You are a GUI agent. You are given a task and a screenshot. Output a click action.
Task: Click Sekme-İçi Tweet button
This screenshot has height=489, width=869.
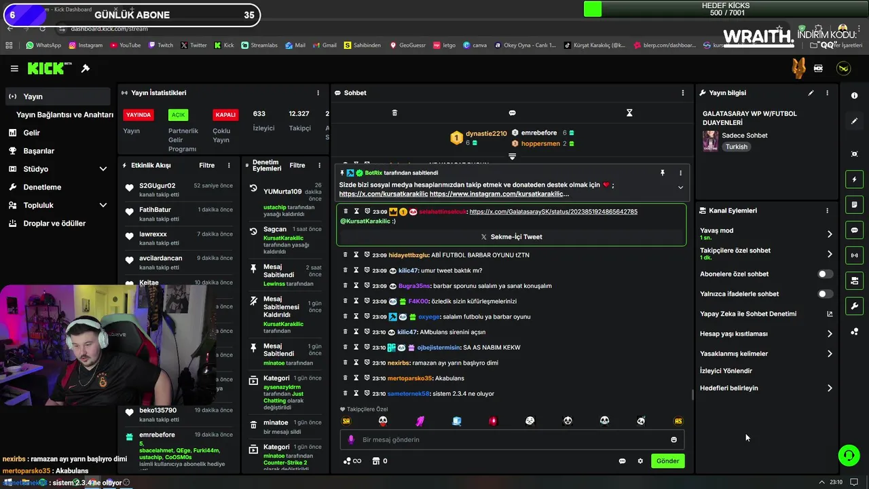tap(511, 237)
